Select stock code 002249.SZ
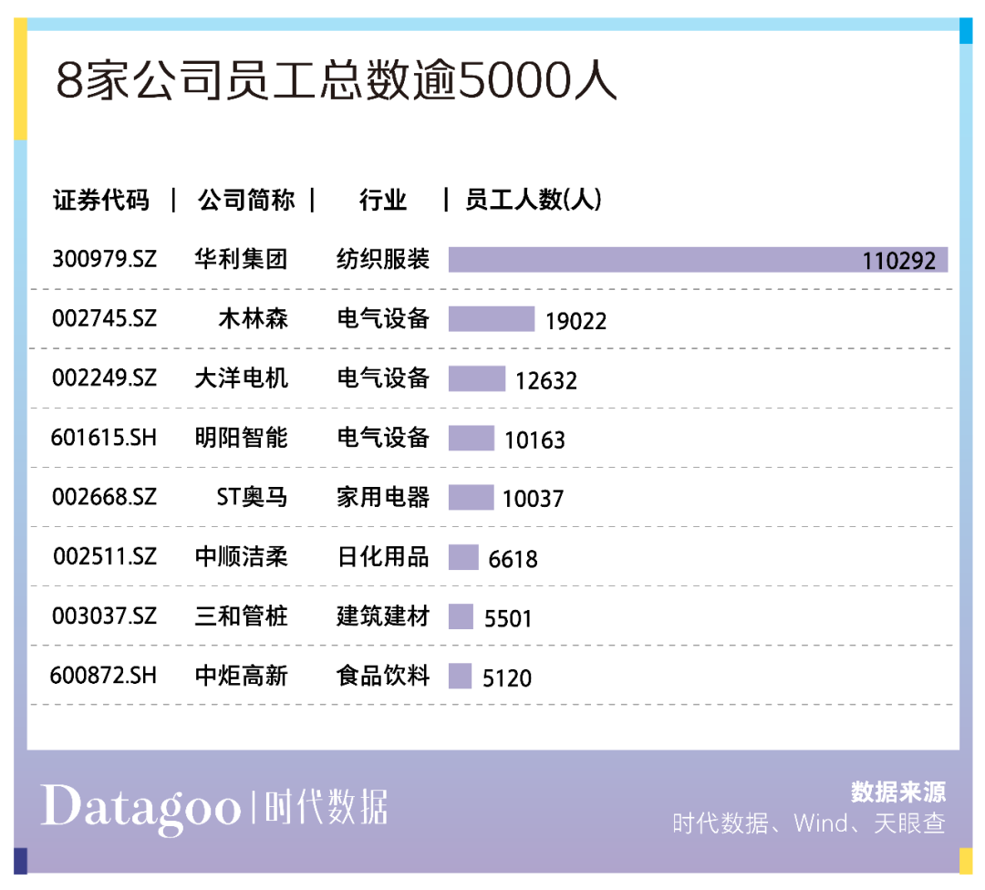 (104, 378)
